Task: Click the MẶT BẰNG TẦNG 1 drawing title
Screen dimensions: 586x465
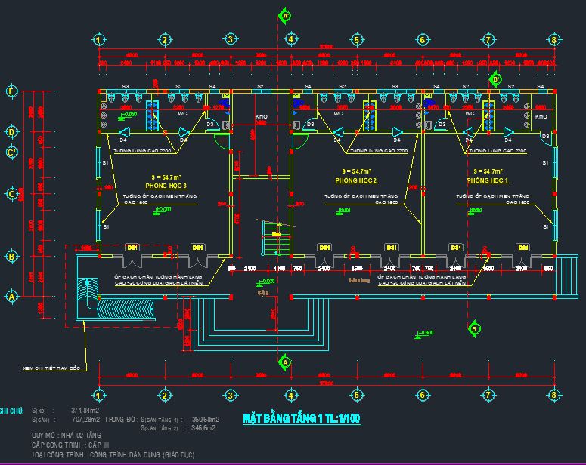Action: pos(301,419)
